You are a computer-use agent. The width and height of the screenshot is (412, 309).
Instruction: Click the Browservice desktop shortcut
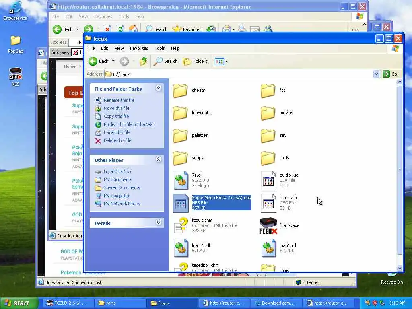click(x=15, y=11)
